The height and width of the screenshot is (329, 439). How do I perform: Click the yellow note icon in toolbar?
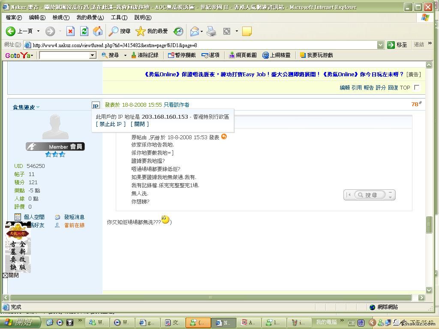pos(247,31)
